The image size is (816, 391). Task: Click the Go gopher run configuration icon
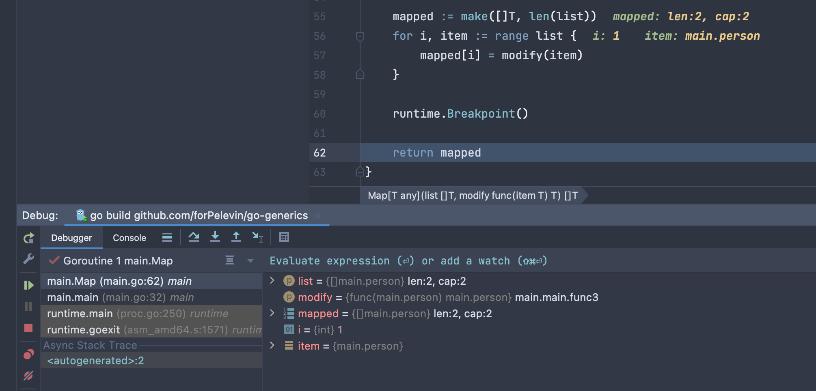point(81,215)
